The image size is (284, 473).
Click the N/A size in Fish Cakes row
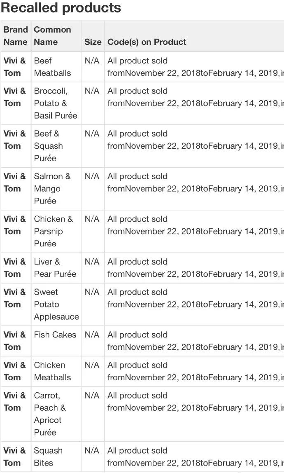92,335
